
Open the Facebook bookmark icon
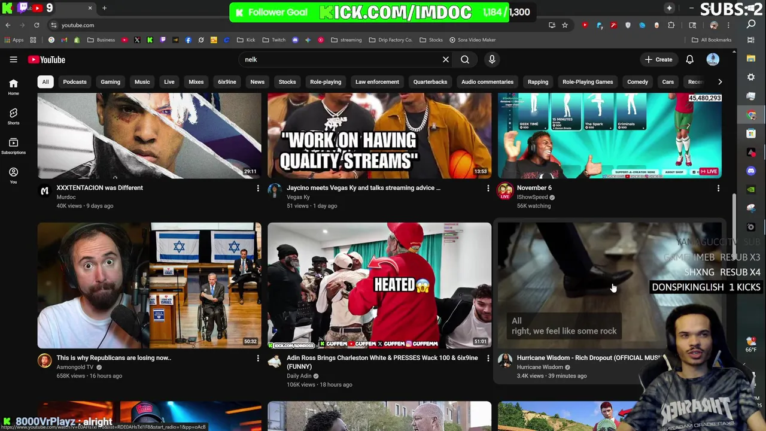(x=188, y=40)
